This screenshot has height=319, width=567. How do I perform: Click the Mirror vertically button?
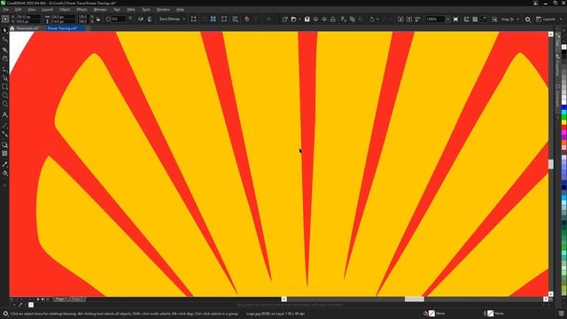click(150, 19)
